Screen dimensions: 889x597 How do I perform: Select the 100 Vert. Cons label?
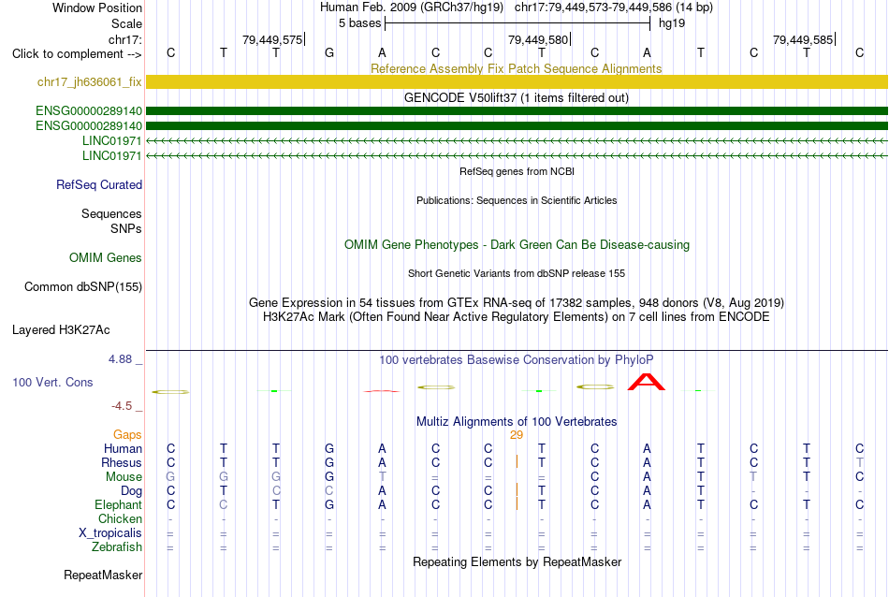tap(52, 382)
